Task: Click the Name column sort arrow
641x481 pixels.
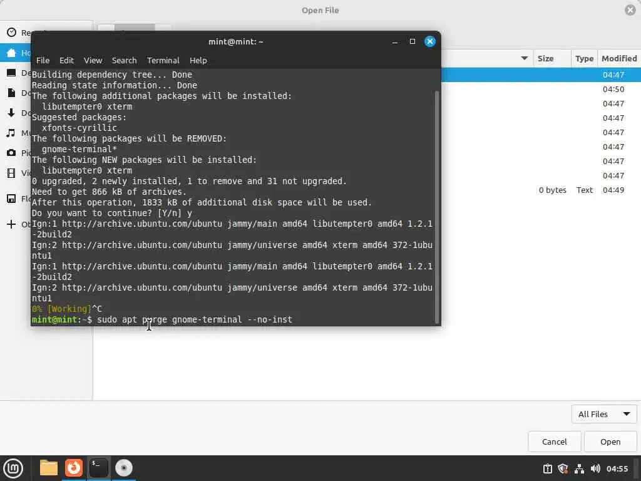Action: (x=525, y=58)
